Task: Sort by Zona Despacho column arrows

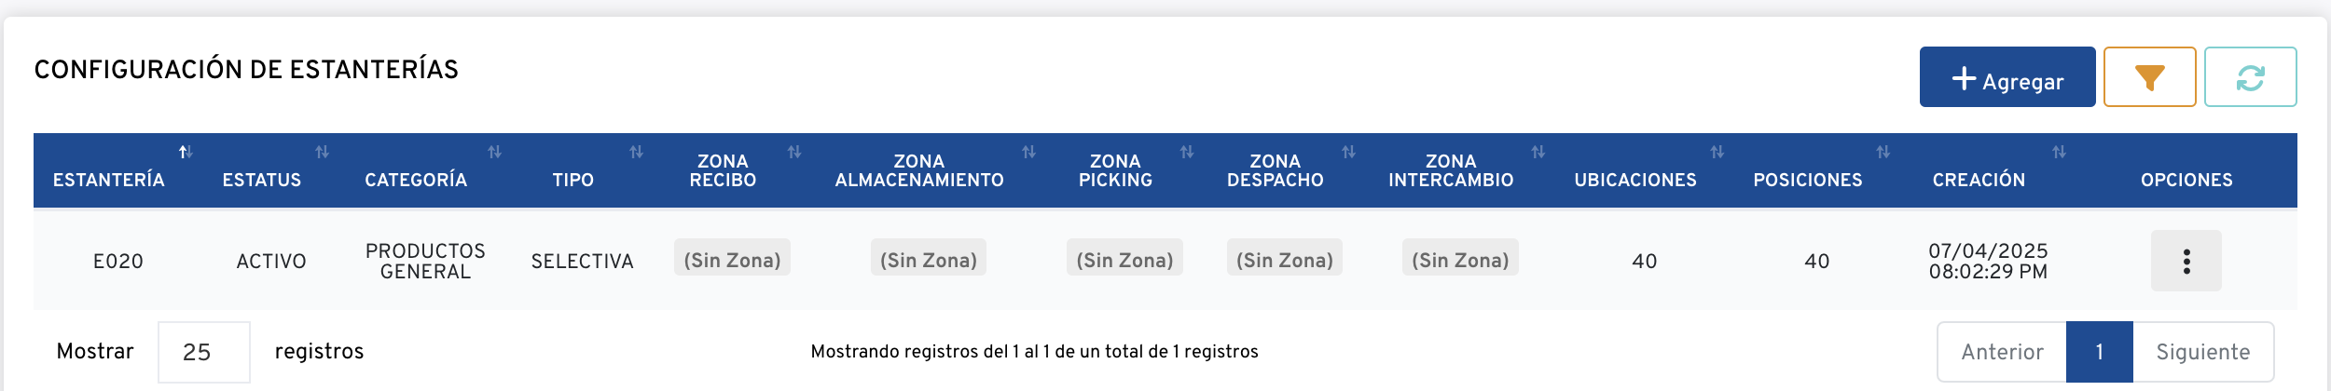Action: (1348, 152)
